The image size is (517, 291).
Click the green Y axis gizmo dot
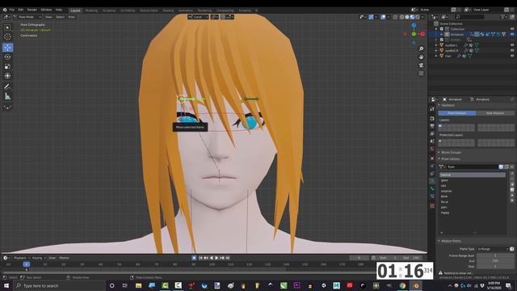414,34
